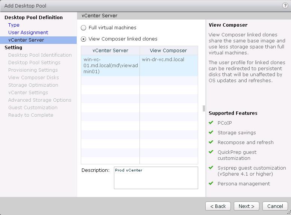Click the vCenter Server column header
The height and width of the screenshot is (215, 291).
[x=110, y=51]
